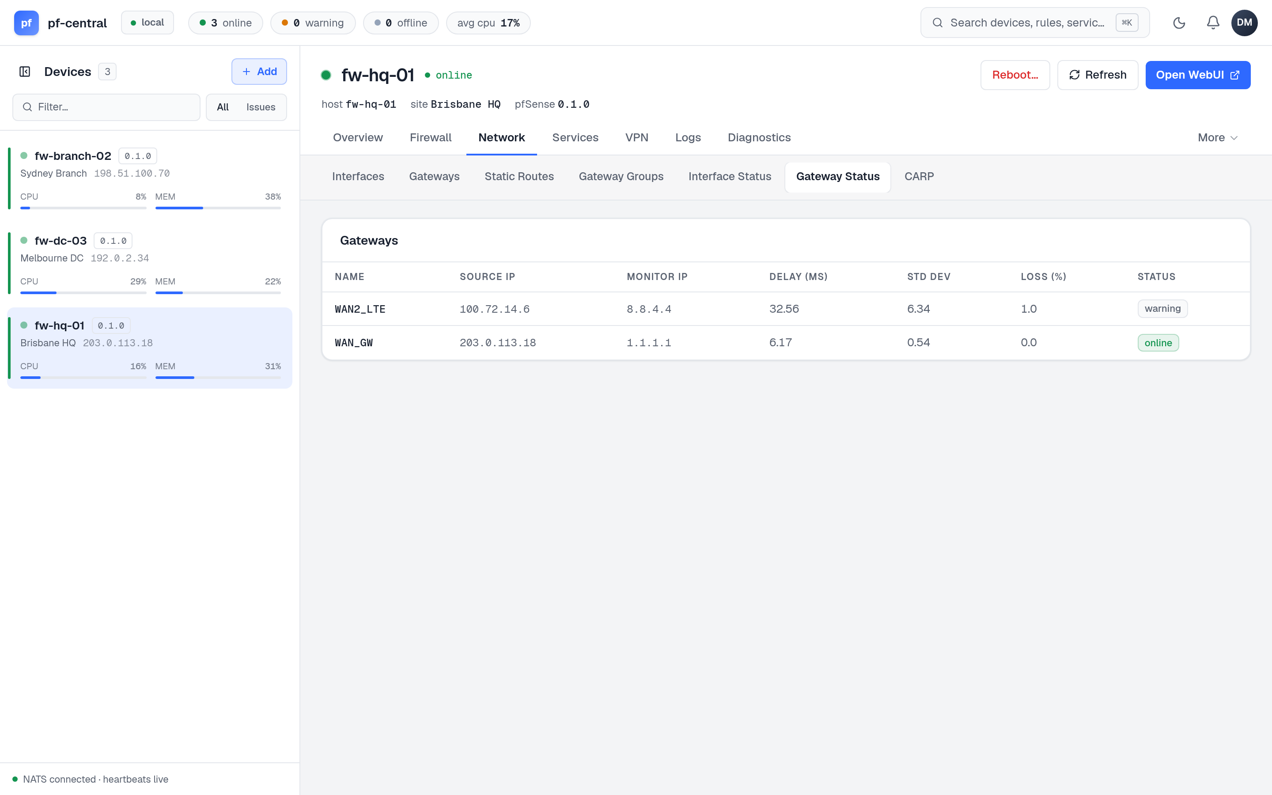Select the Interfaces sub-tab
The width and height of the screenshot is (1272, 795).
tap(358, 177)
